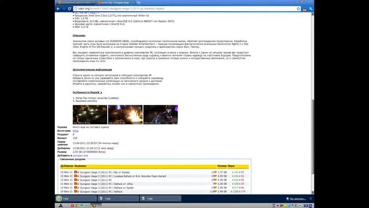
Task: Open the third game screenshot thumbnail
Action: point(160,114)
